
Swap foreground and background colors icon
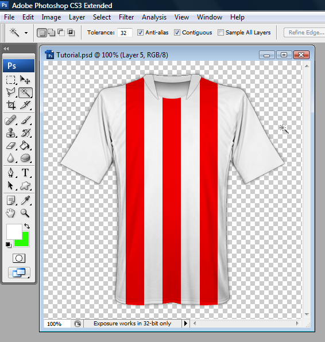pyautogui.click(x=27, y=226)
